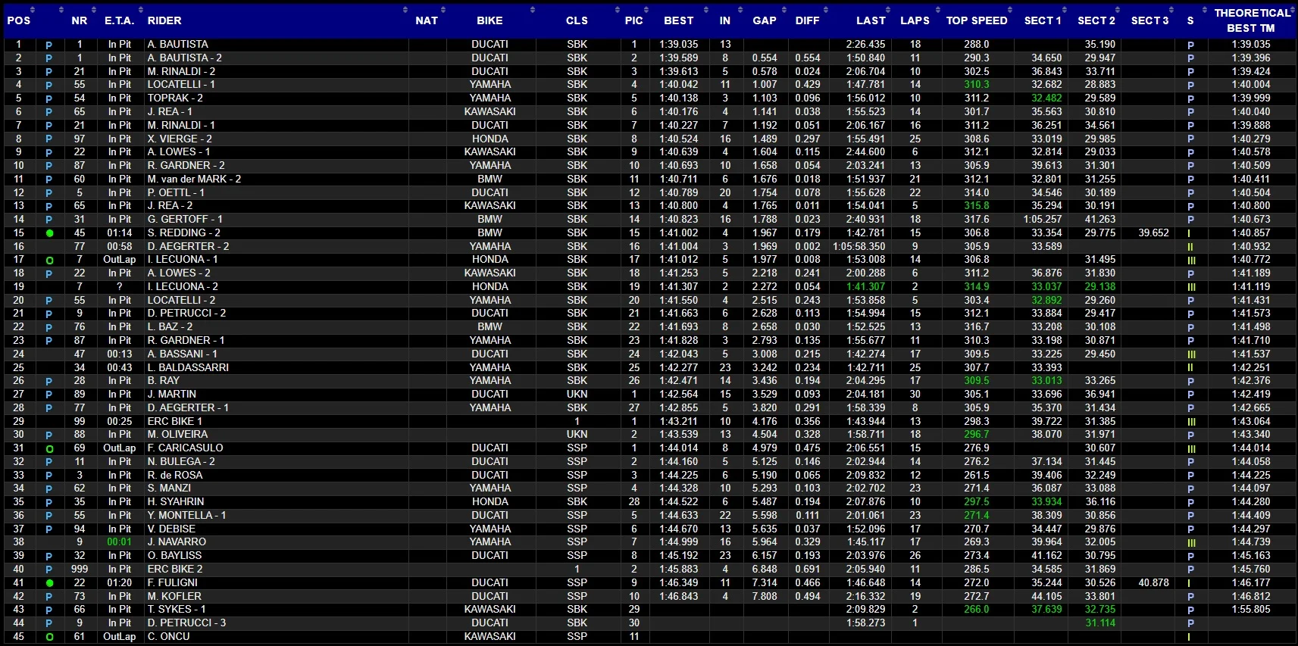Click S column pit marker in J. MARTIN row

click(1190, 395)
